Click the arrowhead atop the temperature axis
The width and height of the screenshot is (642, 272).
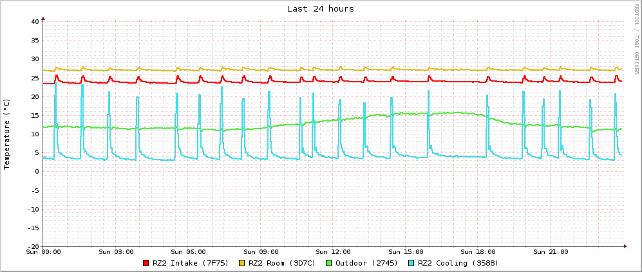pos(43,19)
